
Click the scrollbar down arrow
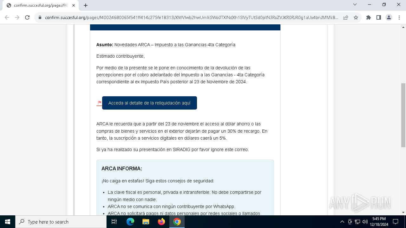pos(403,212)
